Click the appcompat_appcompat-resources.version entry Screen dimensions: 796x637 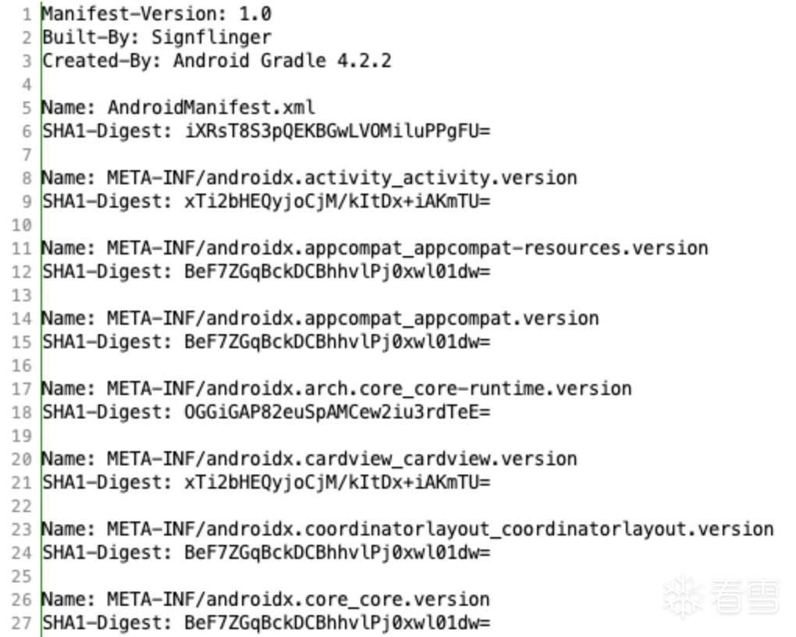pos(407,248)
